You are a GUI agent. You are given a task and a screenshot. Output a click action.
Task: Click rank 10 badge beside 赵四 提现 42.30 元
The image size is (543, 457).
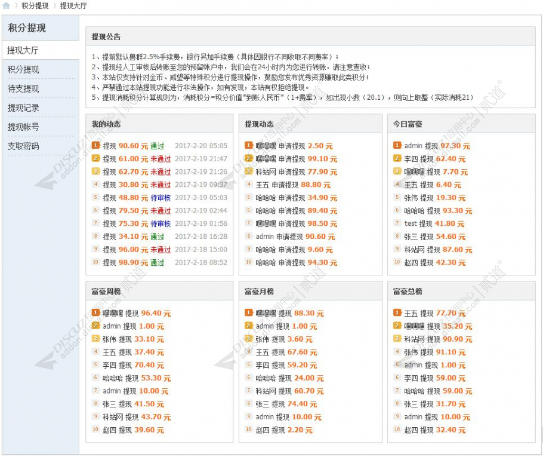coord(397,262)
